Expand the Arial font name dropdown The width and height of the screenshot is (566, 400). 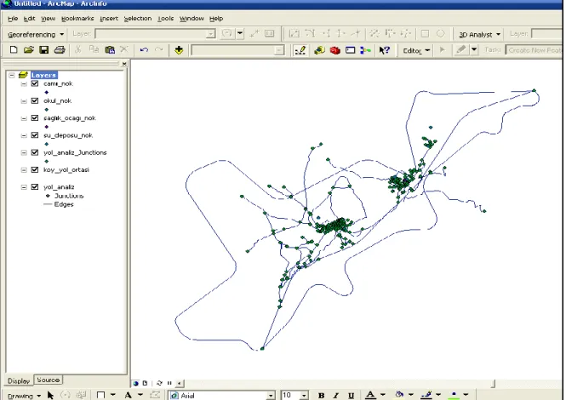271,396
